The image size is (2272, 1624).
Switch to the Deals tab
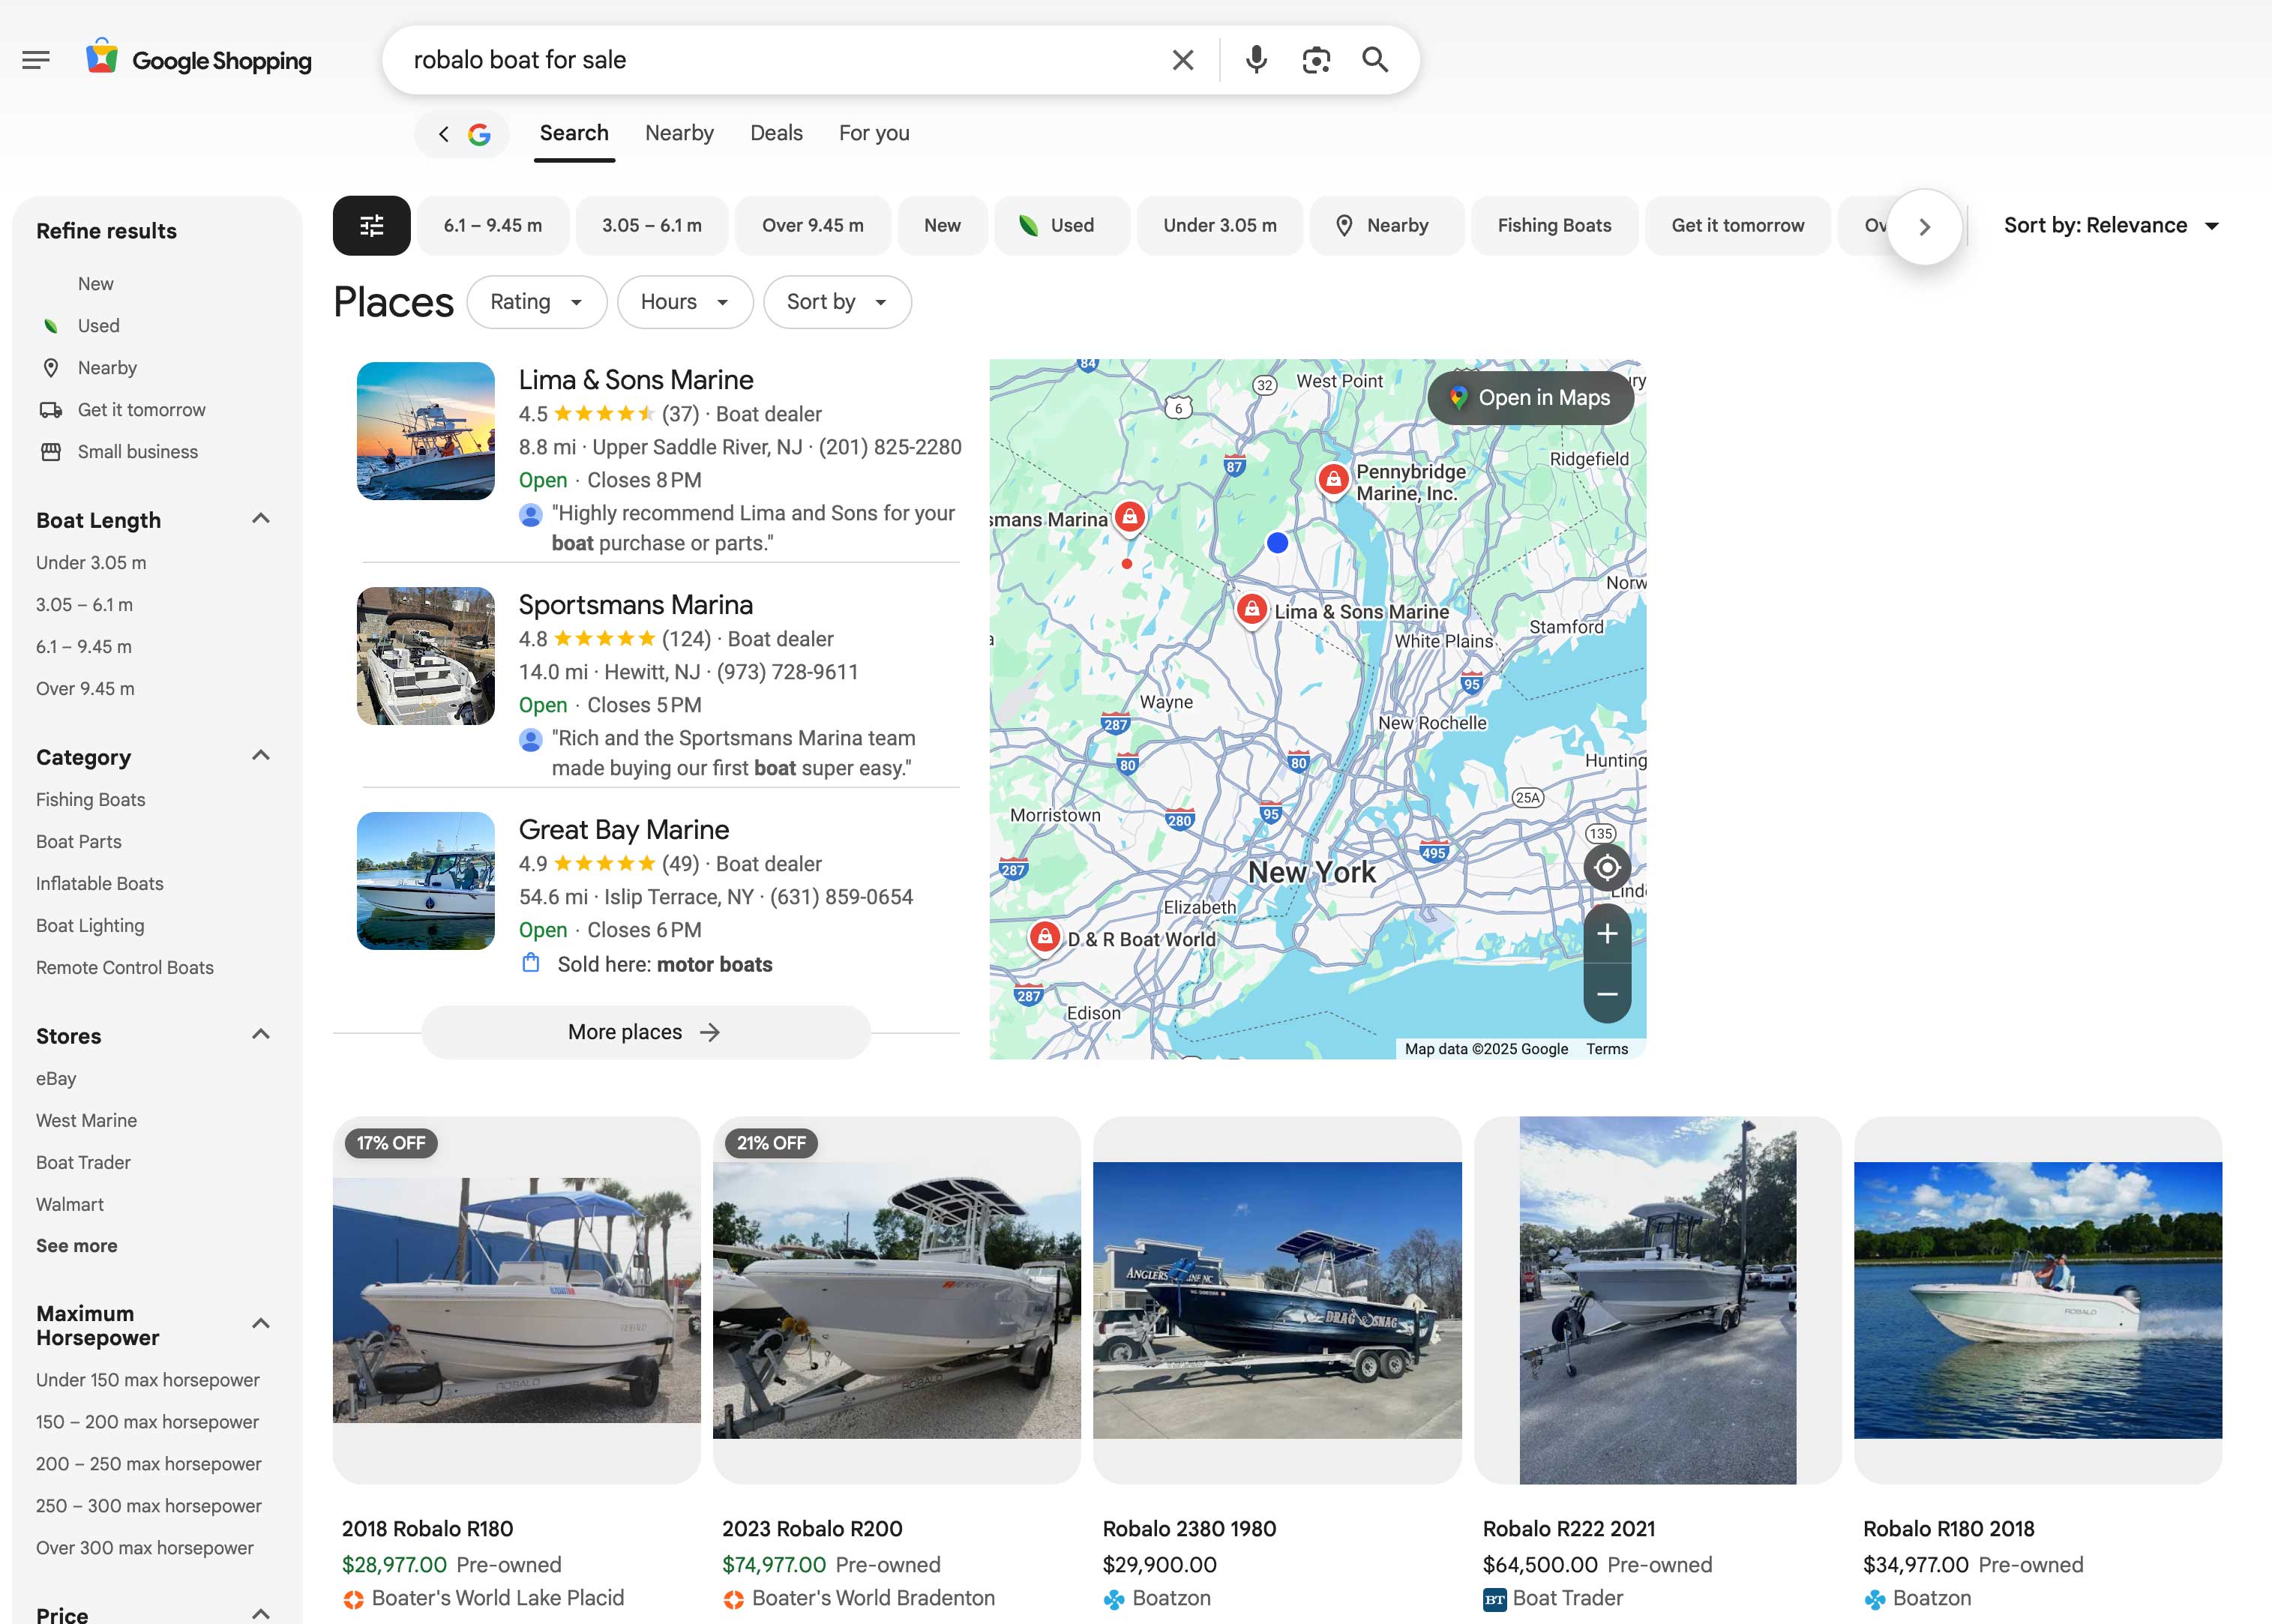point(776,132)
